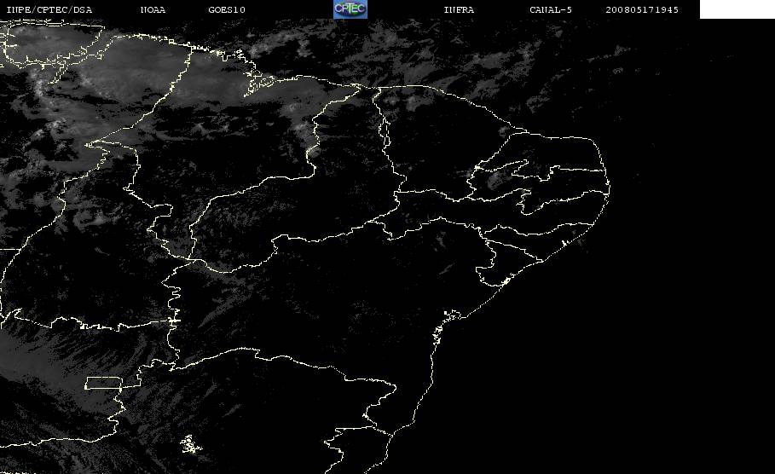Click the CPTEC logo in header
Screen dimensions: 775x474
tap(350, 9)
